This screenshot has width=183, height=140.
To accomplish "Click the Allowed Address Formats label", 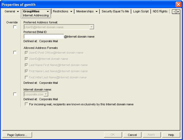I will click(41, 48).
